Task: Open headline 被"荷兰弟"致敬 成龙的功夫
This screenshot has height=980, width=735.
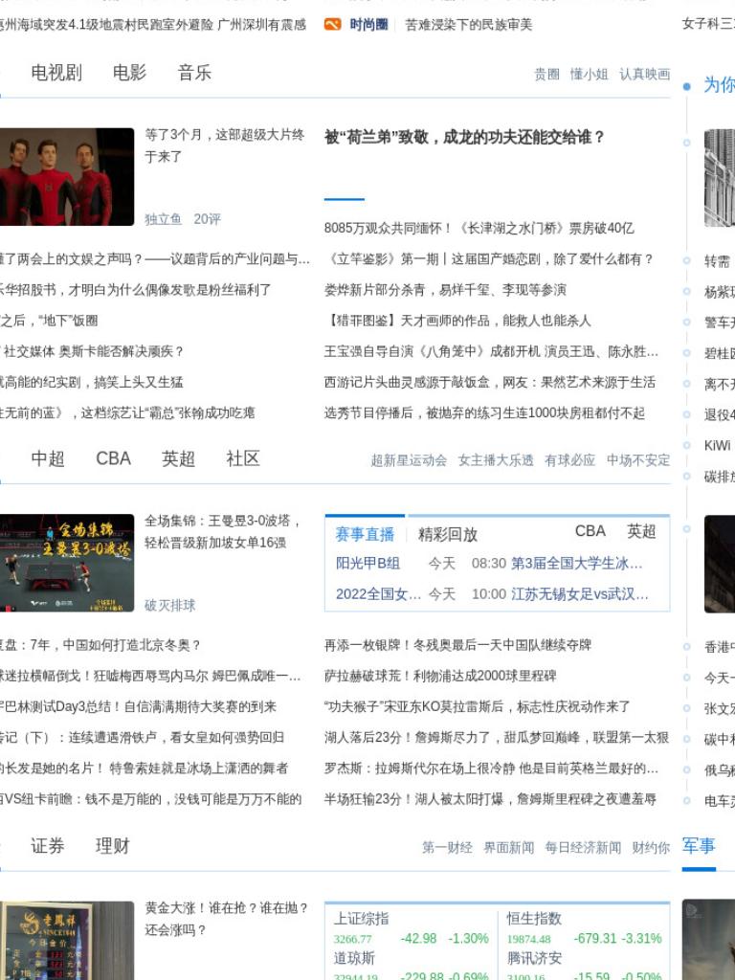Action: tap(464, 137)
